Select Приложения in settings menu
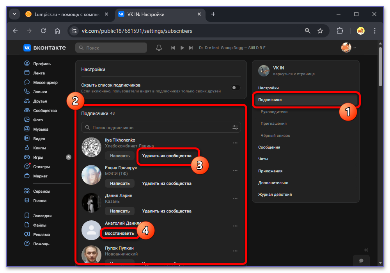 tap(270, 171)
